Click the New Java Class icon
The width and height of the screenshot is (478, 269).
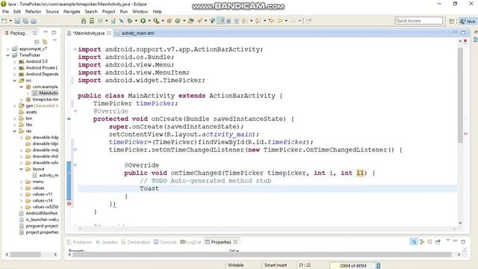178,21
